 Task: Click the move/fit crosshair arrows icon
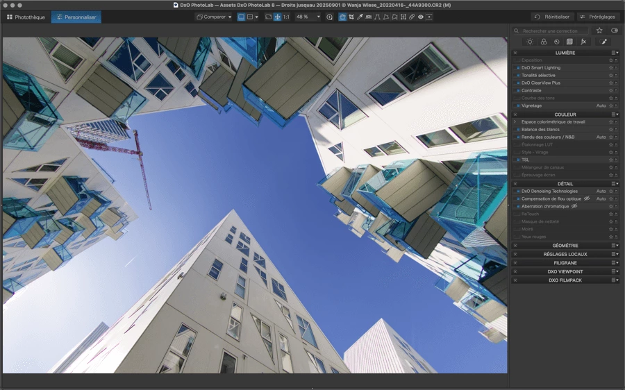277,17
